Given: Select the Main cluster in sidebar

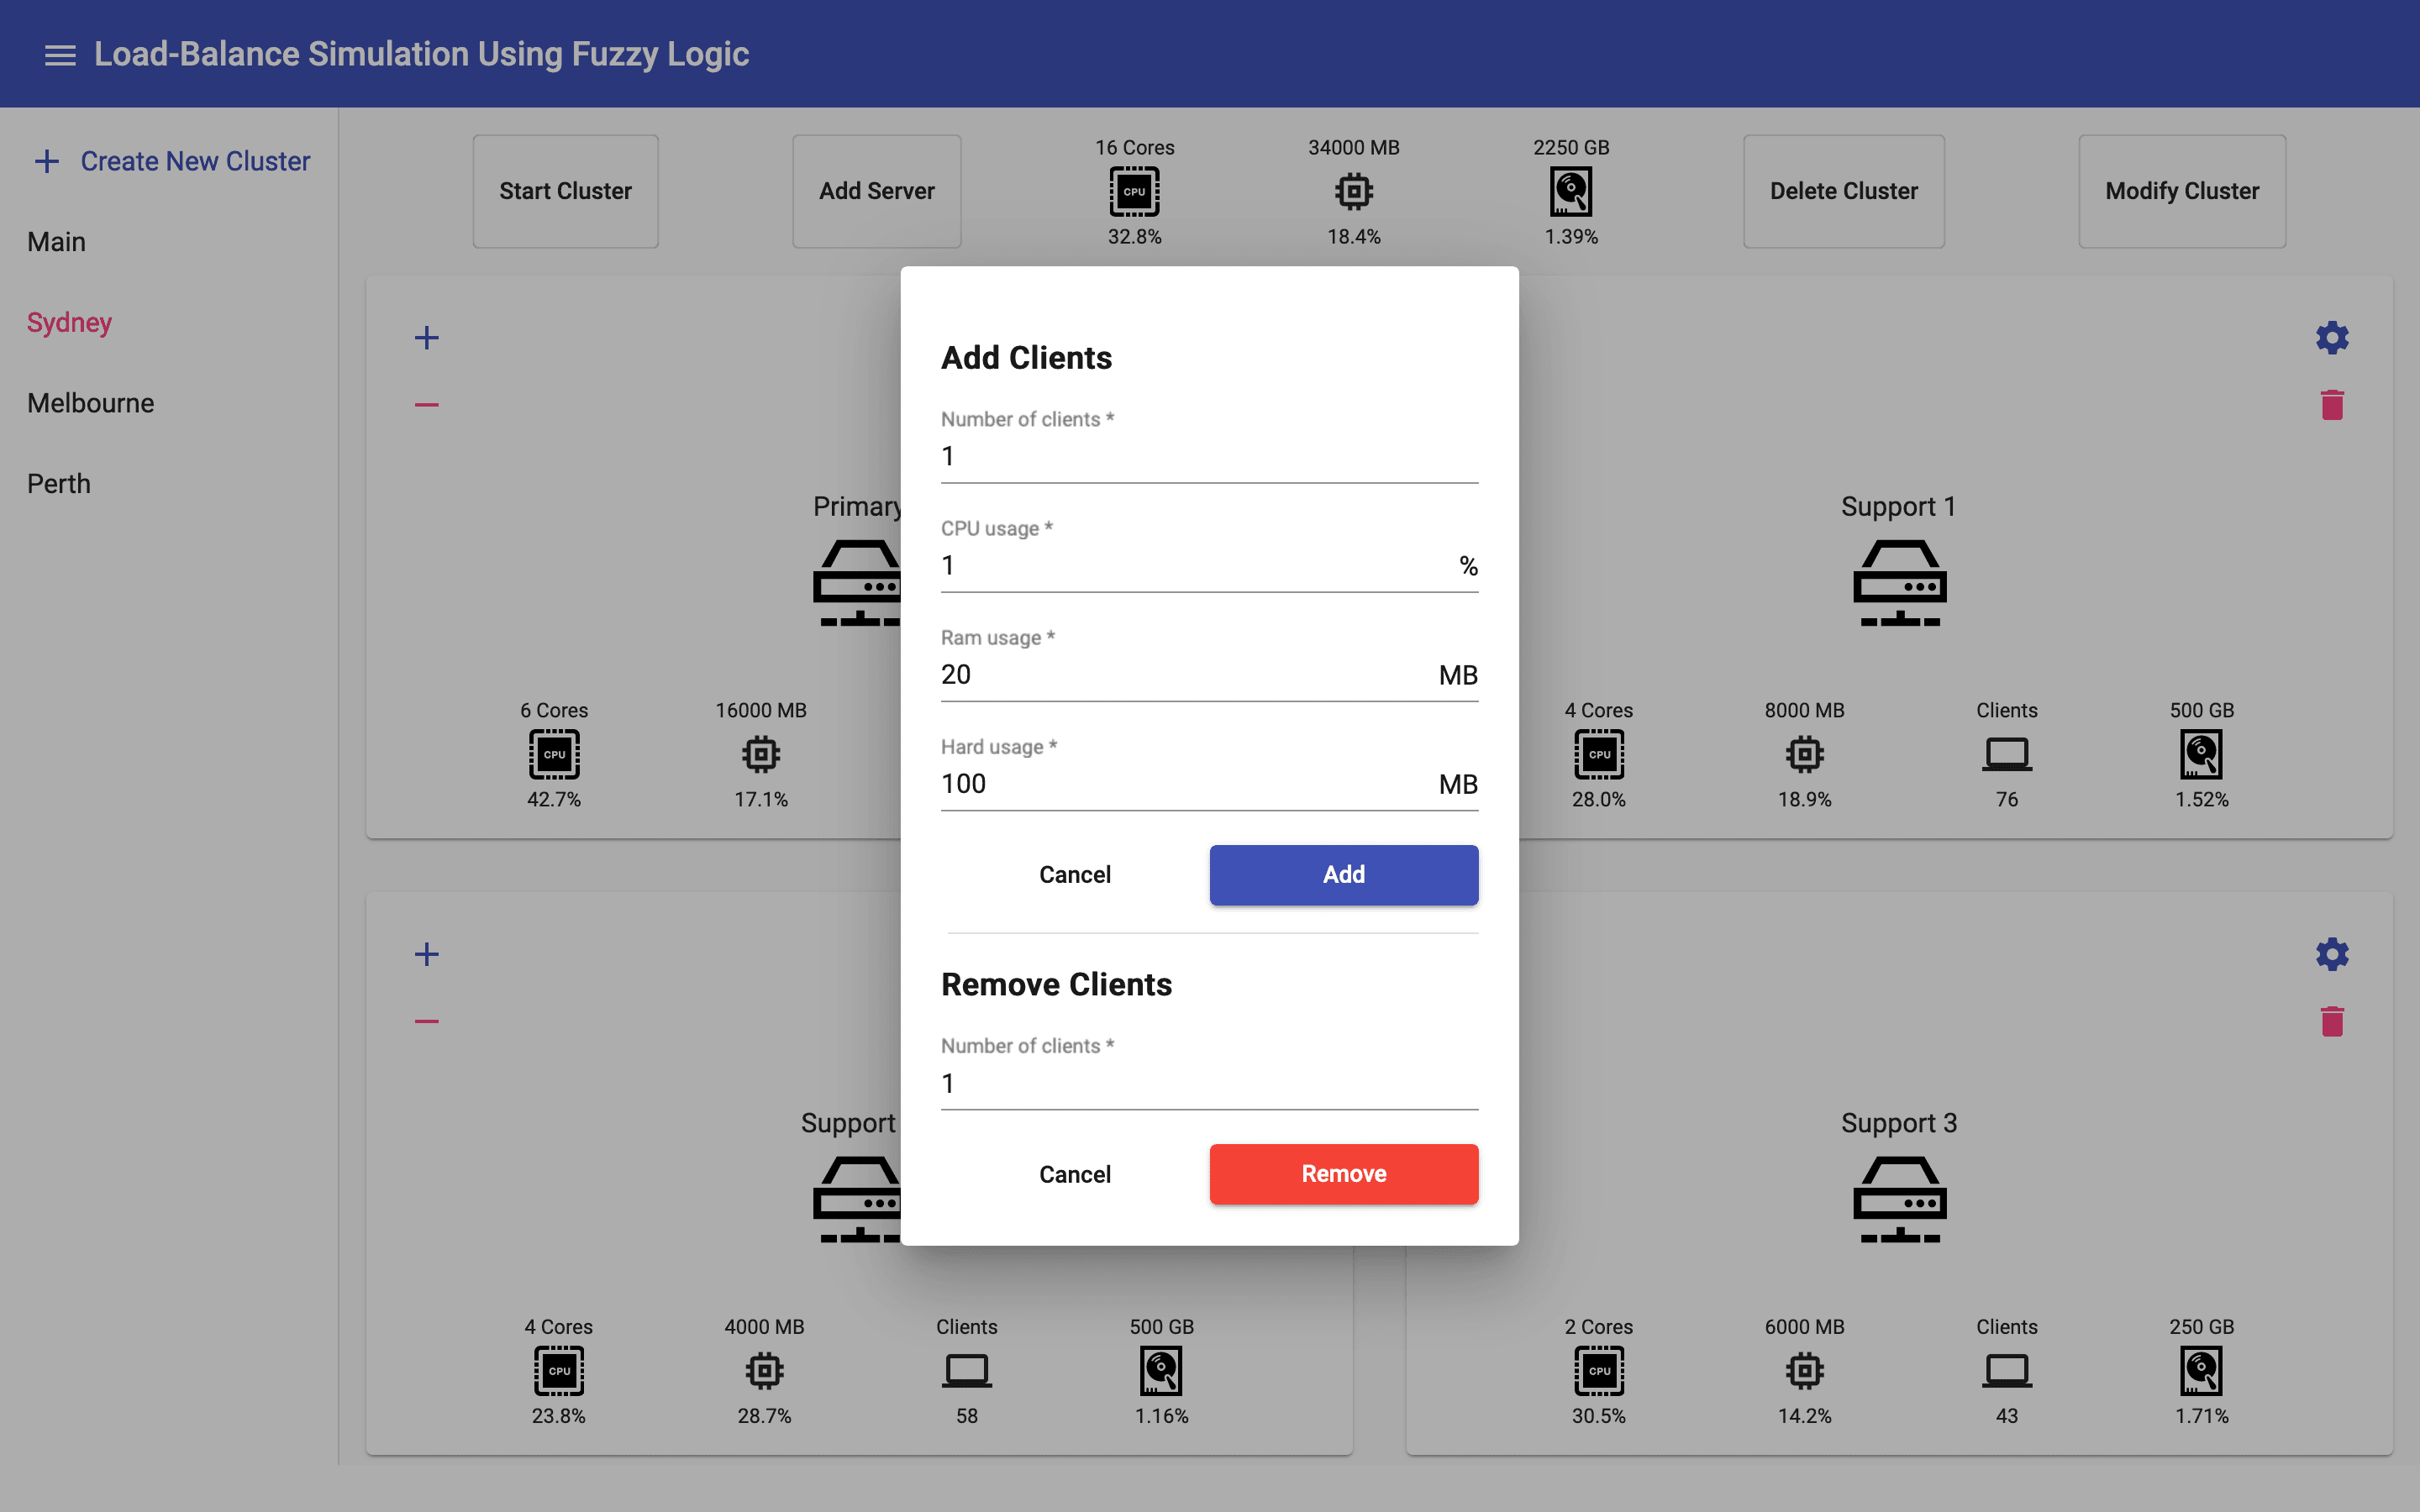Looking at the screenshot, I should point(57,242).
